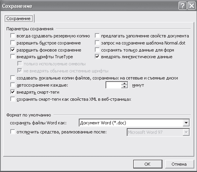Select the Сохранение tab

tap(18, 18)
